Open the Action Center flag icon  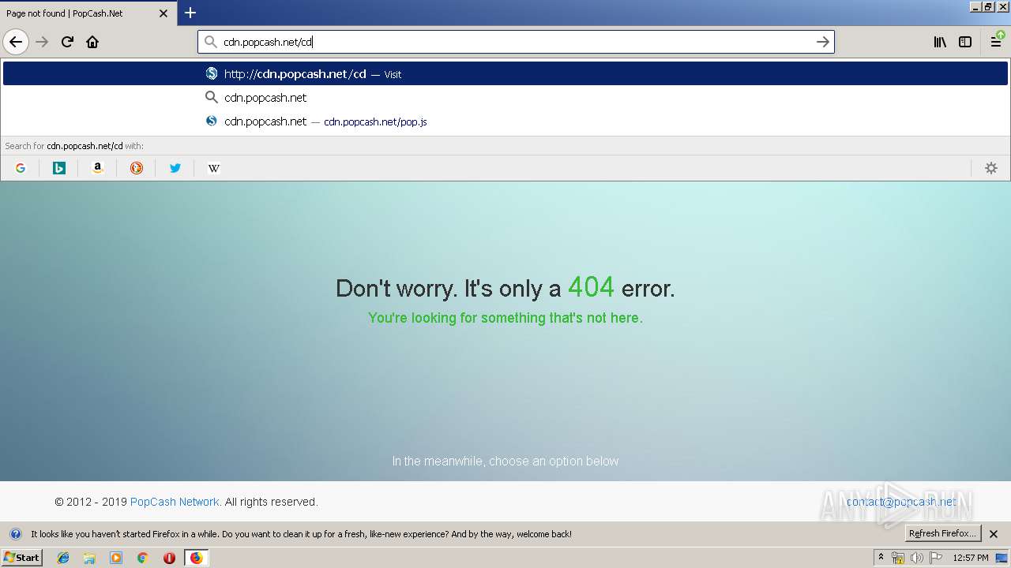[936, 558]
